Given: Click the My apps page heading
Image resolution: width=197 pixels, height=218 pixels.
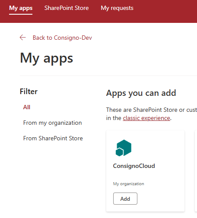Looking at the screenshot, I should pyautogui.click(x=47, y=59).
